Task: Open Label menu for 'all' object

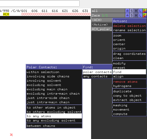Action: coord(140,11)
